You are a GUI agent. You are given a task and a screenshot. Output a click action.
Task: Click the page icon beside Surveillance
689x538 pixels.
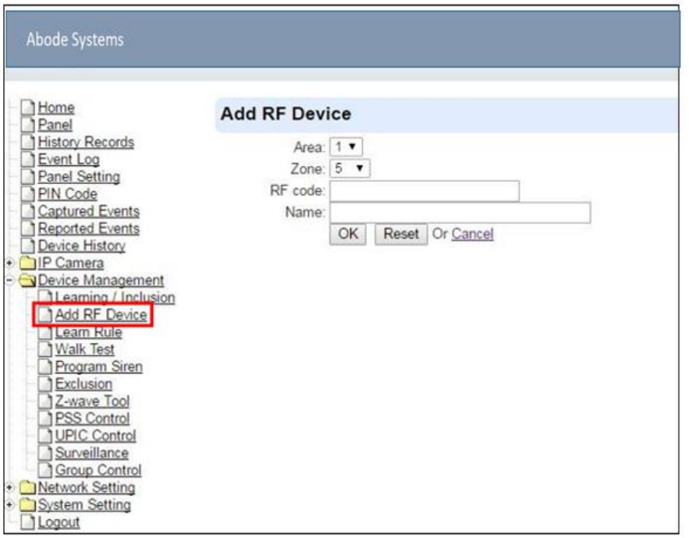coord(45,453)
